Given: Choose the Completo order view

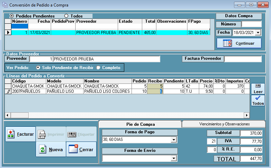Looking at the screenshot, I should point(98,68).
